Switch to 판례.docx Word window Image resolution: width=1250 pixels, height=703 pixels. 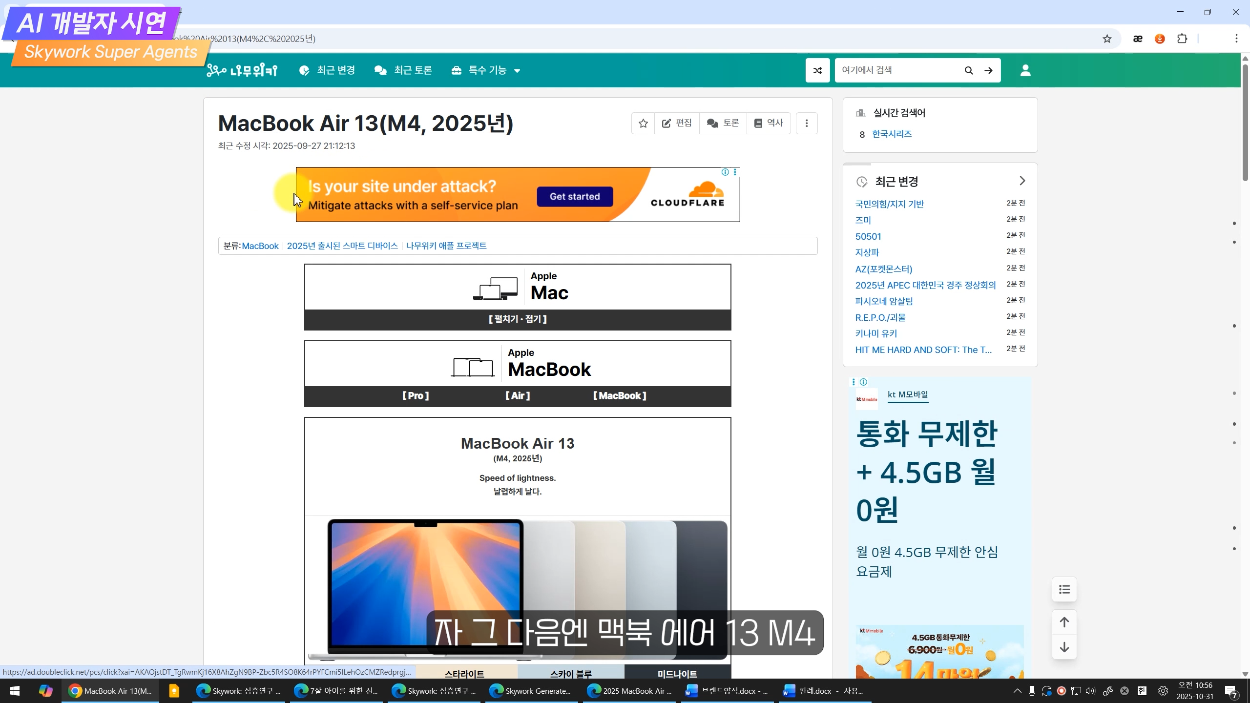(x=824, y=691)
